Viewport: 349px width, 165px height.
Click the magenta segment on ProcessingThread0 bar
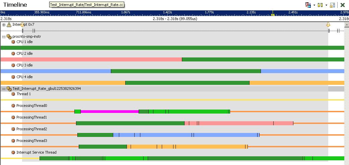110,112
